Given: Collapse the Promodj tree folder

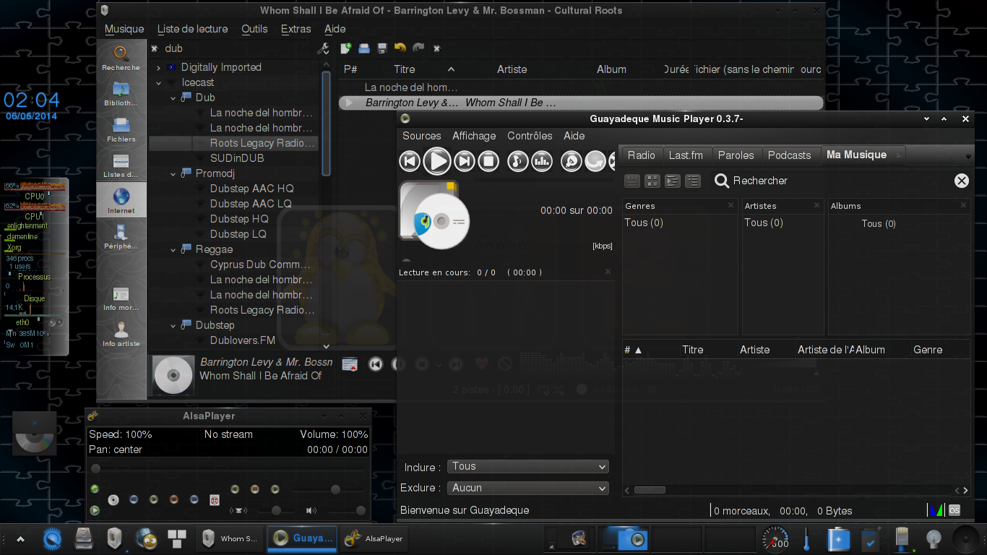Looking at the screenshot, I should 173,173.
